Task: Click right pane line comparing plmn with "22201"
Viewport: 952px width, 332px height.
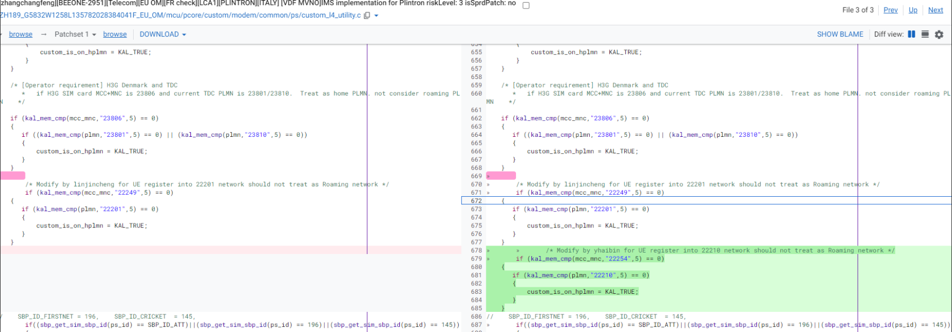Action: (x=581, y=209)
